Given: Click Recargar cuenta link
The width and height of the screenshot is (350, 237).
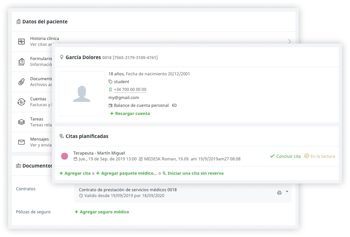Looking at the screenshot, I should tap(130, 114).
